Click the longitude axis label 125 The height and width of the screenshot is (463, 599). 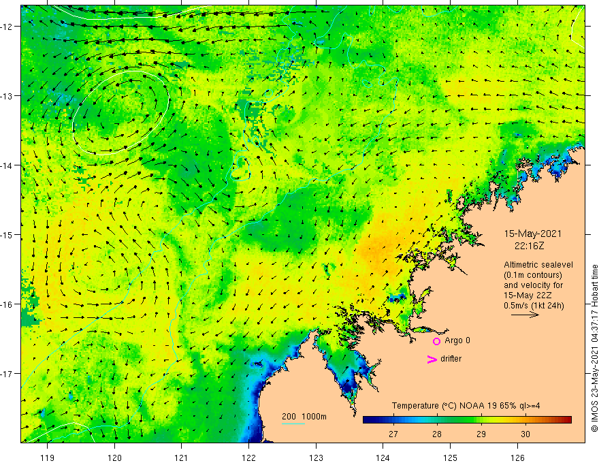(x=451, y=458)
